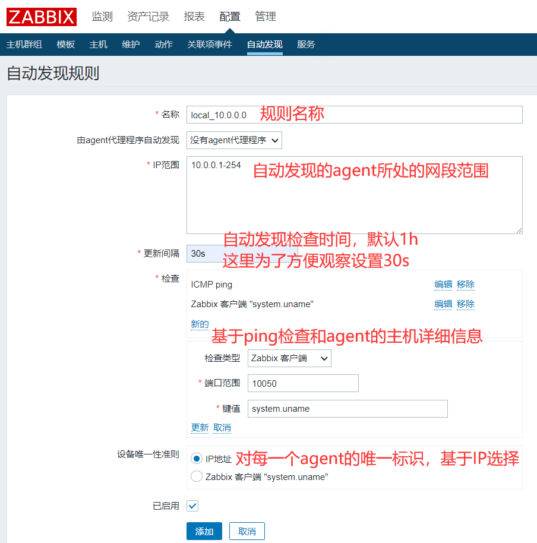Image resolution: width=537 pixels, height=543 pixels.
Task: Go to the 关联项事件 submenu
Action: [210, 45]
